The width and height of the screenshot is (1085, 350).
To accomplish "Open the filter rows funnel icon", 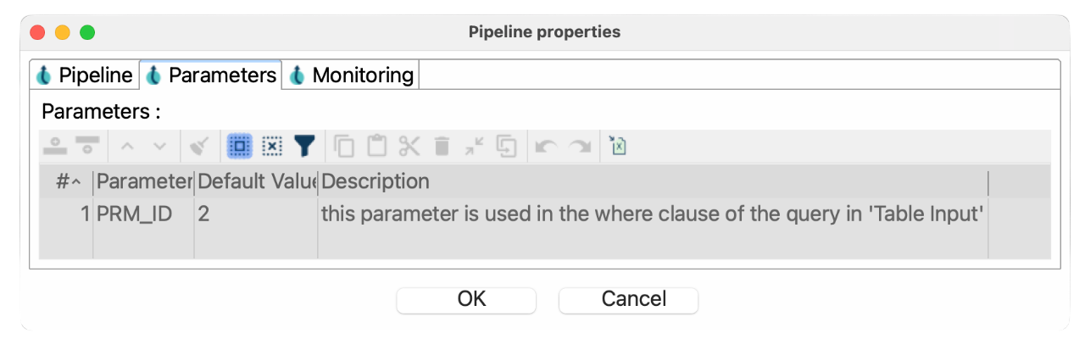I will click(304, 147).
